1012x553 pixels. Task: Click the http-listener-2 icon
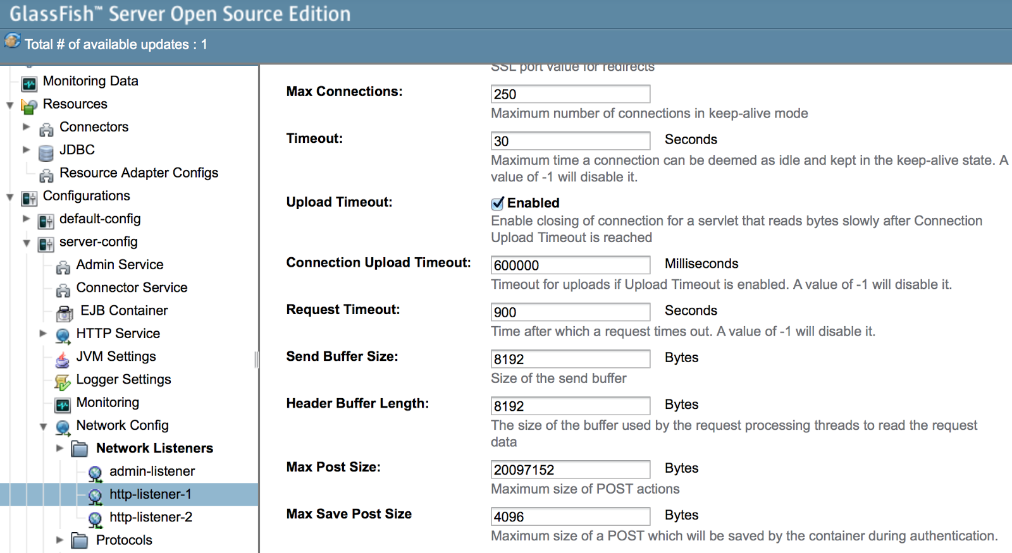[x=96, y=520]
